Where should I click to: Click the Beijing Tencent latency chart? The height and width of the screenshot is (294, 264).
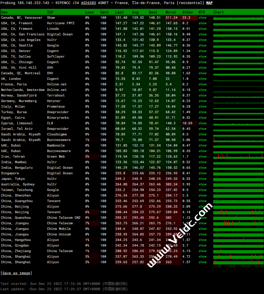(x=238, y=212)
